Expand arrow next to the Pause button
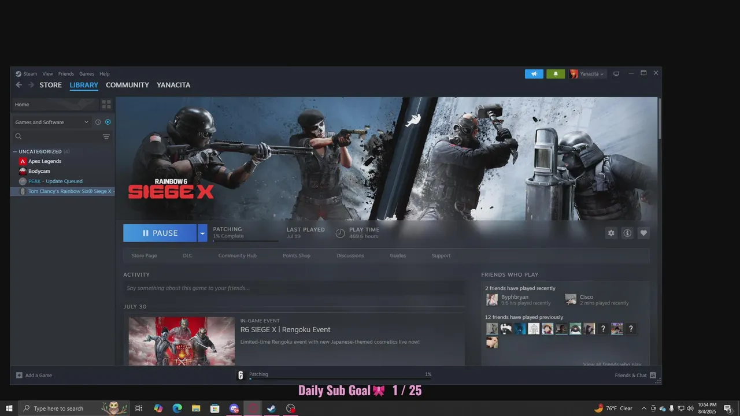This screenshot has width=740, height=416. pos(202,233)
